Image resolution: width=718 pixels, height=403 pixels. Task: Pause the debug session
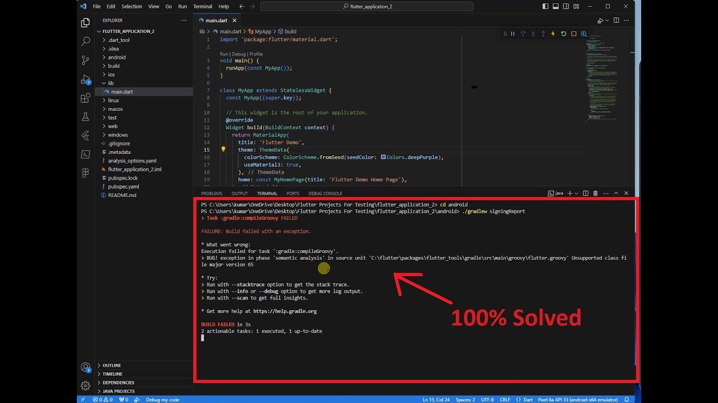(512, 34)
